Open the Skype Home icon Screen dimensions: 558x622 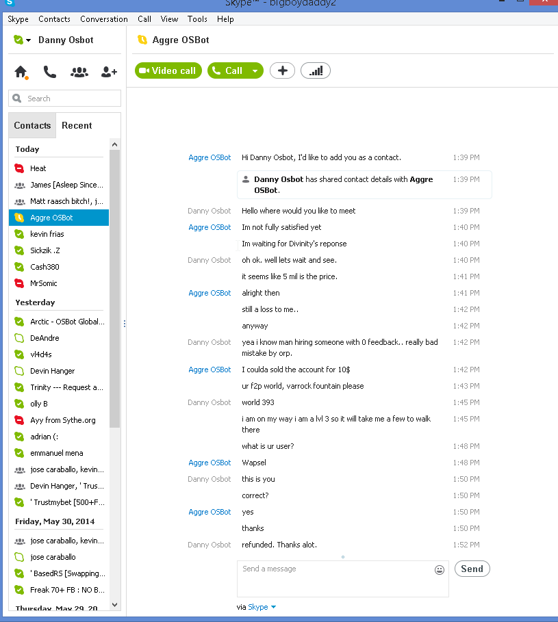tap(21, 72)
